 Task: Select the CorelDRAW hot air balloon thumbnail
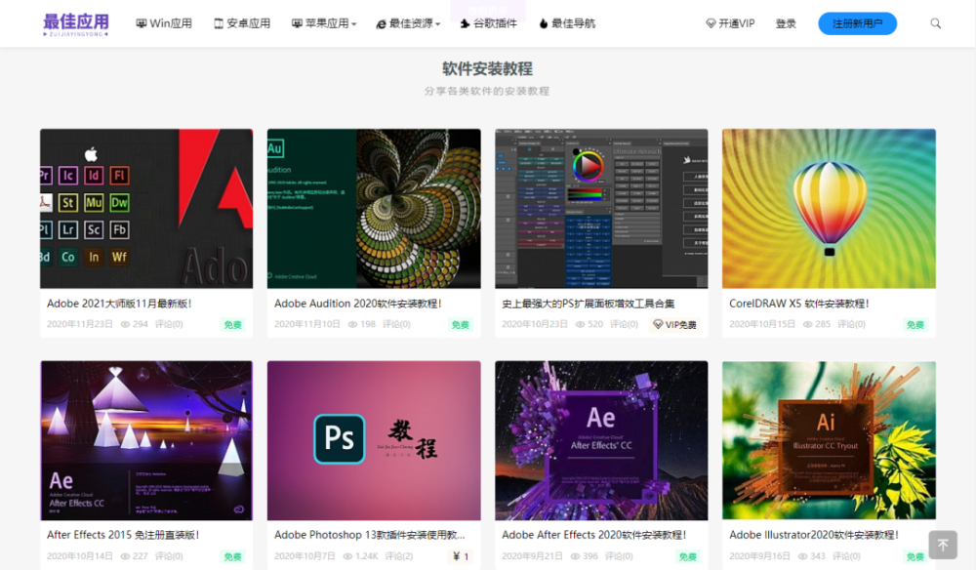coord(829,209)
